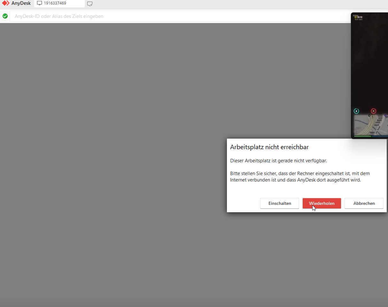Click the purple marker on the minimap
This screenshot has height=307, width=388.
tap(385, 116)
